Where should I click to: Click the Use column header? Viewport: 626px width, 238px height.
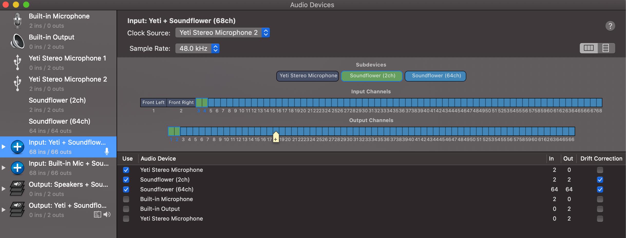pos(128,158)
